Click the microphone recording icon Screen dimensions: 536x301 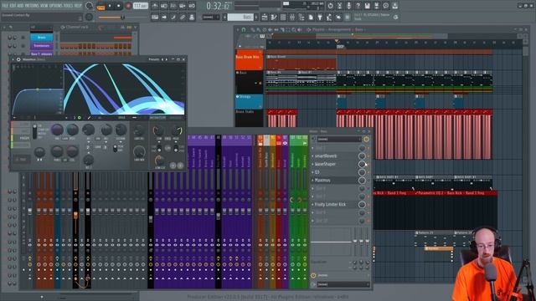(x=348, y=6)
